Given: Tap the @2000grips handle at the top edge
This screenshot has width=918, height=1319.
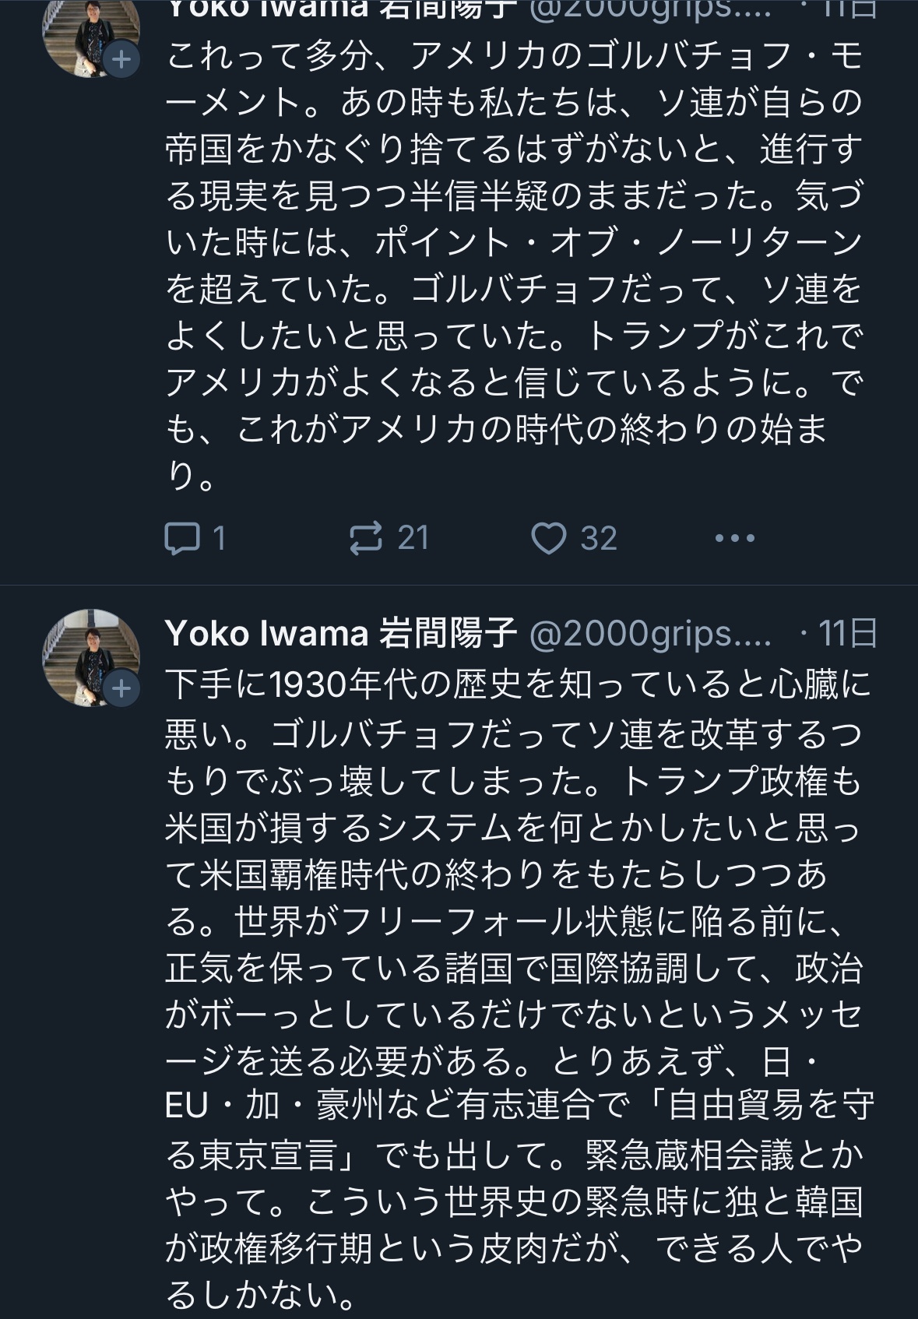Looking at the screenshot, I should tap(650, 8).
